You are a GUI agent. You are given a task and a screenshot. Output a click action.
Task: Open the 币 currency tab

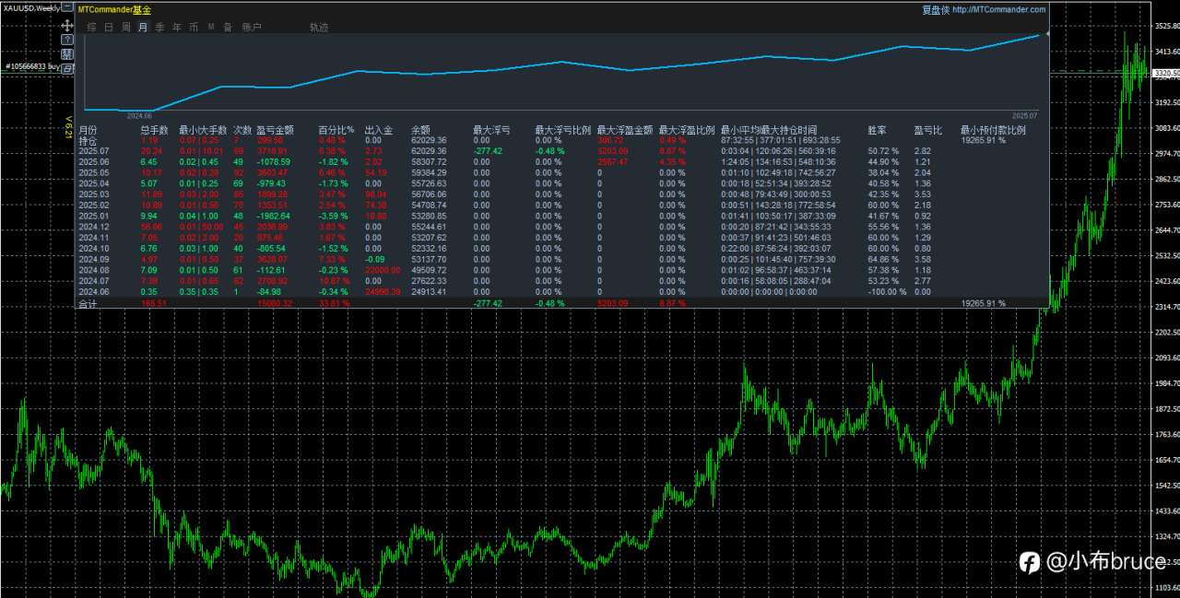(194, 28)
